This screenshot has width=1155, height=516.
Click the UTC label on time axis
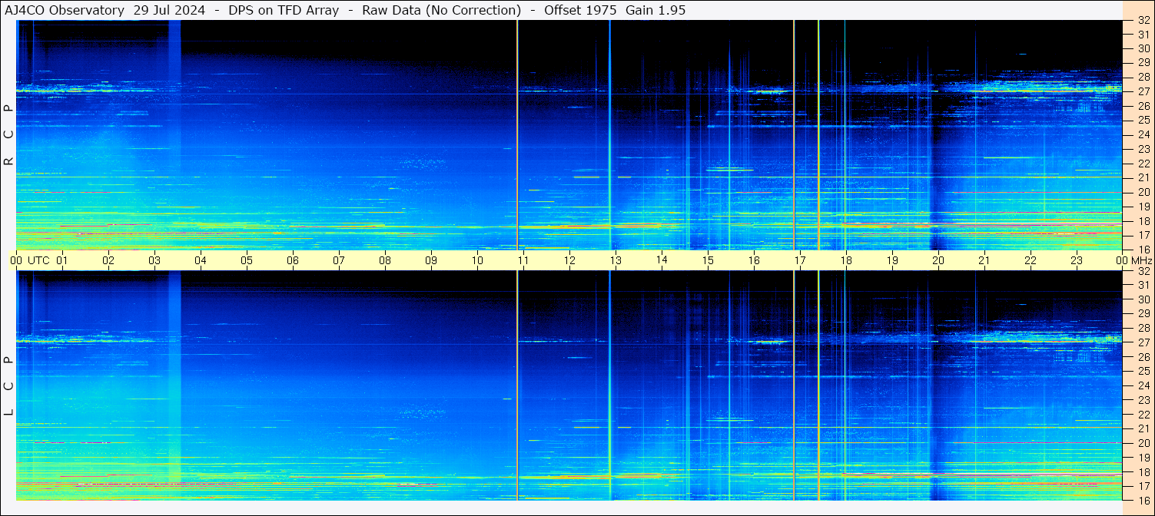pos(38,260)
